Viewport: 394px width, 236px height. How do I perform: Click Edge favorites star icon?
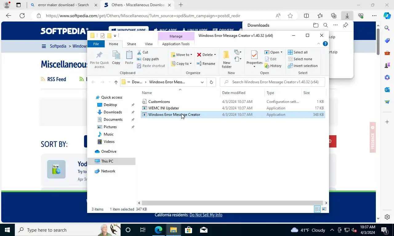point(290,16)
